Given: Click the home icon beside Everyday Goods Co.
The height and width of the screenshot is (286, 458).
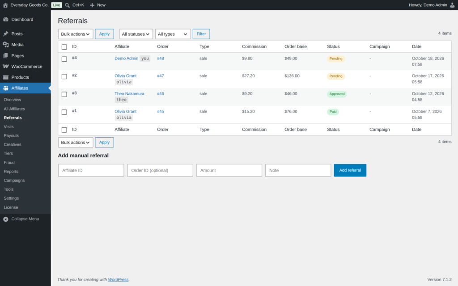Looking at the screenshot, I should point(5,5).
